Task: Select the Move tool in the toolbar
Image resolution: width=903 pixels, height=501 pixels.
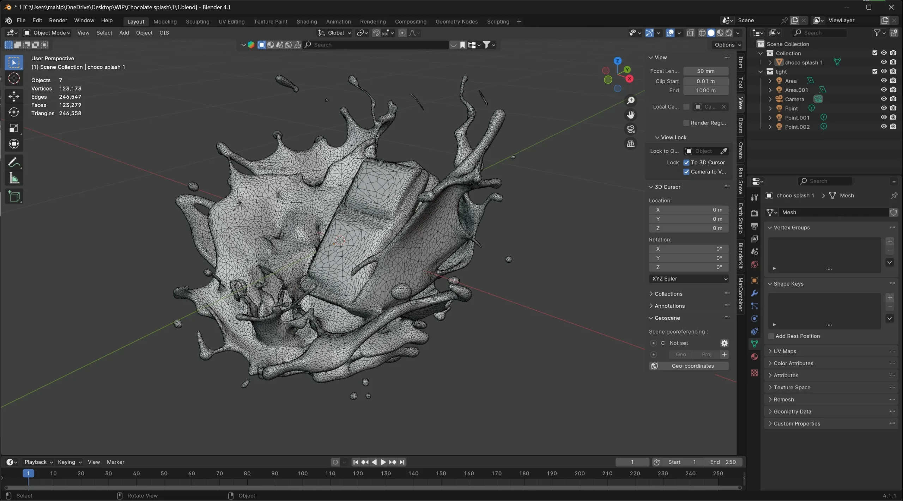Action: tap(14, 96)
